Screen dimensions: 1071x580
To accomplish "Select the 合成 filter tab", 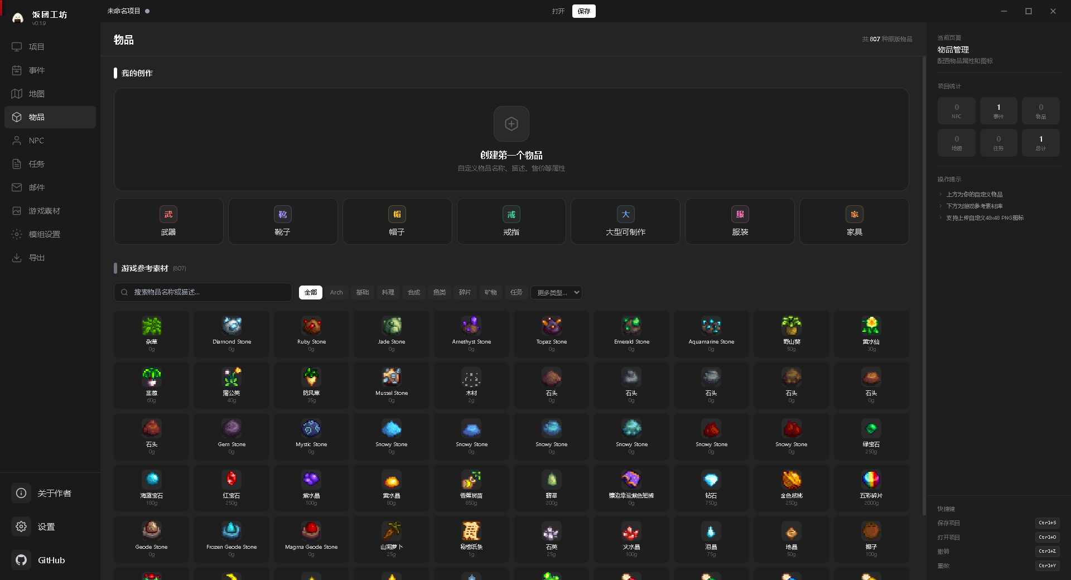I will coord(414,292).
